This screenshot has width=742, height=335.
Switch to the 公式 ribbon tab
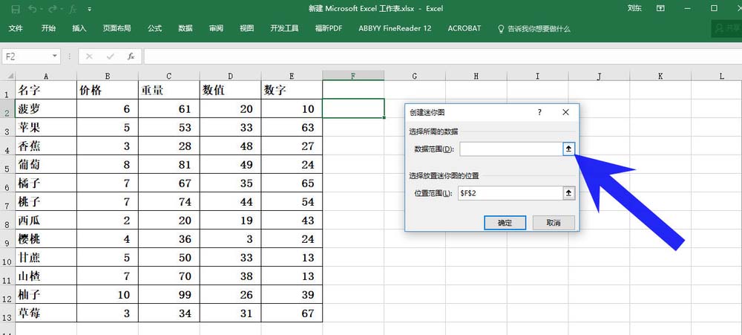(155, 28)
